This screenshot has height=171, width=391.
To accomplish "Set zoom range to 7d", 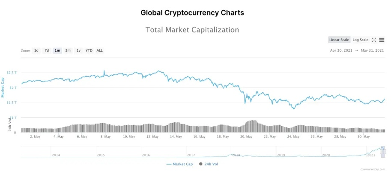I will [47, 50].
